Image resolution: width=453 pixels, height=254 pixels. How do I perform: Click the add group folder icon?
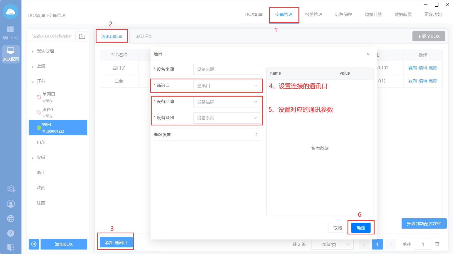[x=82, y=37]
